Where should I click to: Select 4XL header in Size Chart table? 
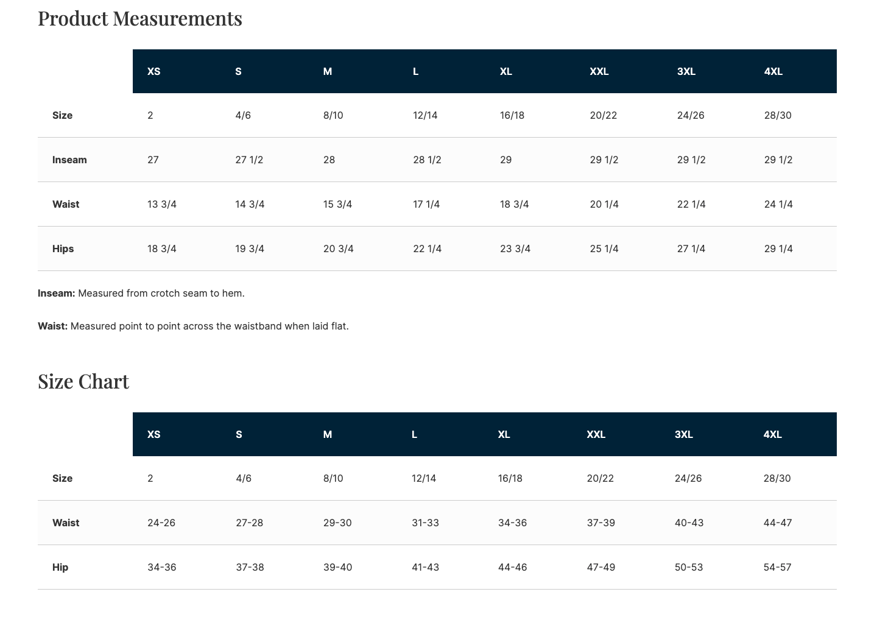coord(772,434)
